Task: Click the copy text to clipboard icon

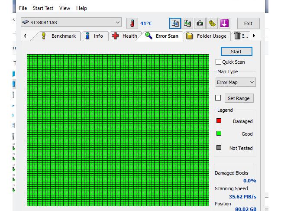Action: [x=175, y=23]
